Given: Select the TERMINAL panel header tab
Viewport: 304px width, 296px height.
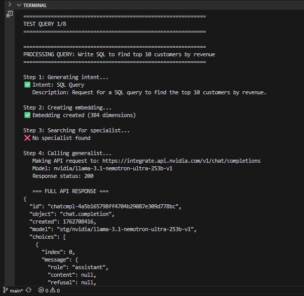Looking at the screenshot, I should [x=35, y=6].
